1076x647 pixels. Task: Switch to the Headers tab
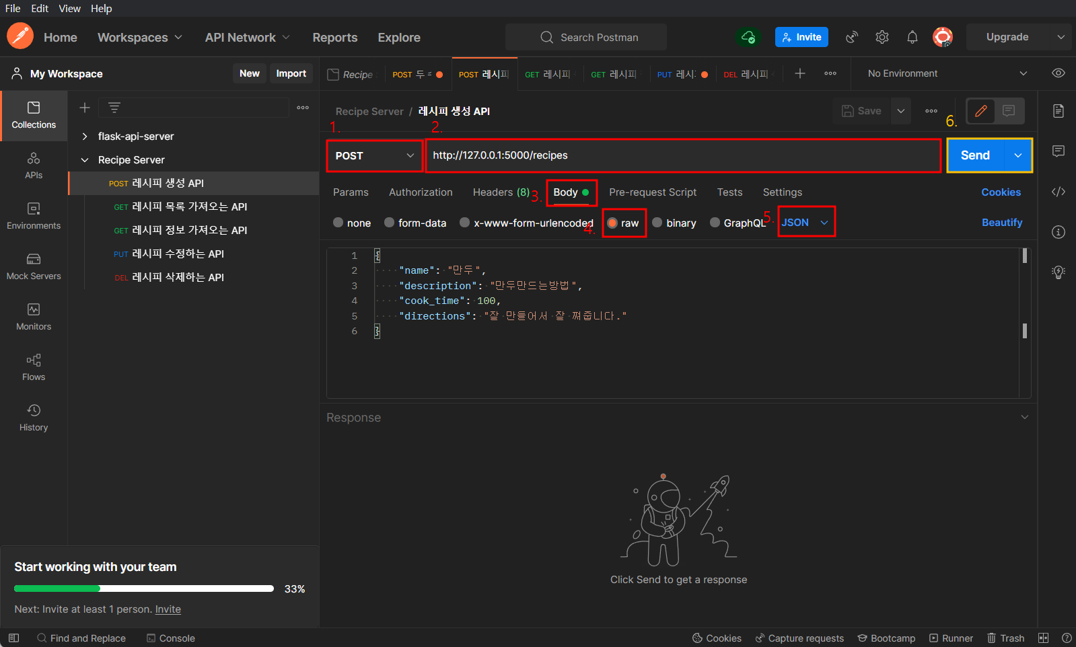pos(501,192)
